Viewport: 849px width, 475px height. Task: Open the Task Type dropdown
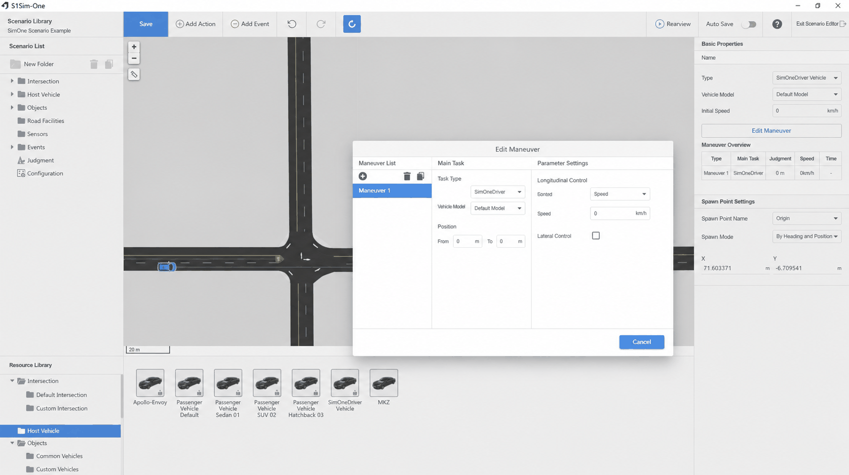[x=497, y=192]
